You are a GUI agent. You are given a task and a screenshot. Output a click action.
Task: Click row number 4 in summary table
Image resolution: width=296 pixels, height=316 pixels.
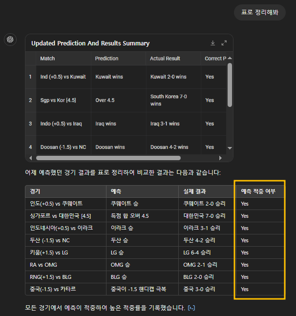click(x=30, y=145)
